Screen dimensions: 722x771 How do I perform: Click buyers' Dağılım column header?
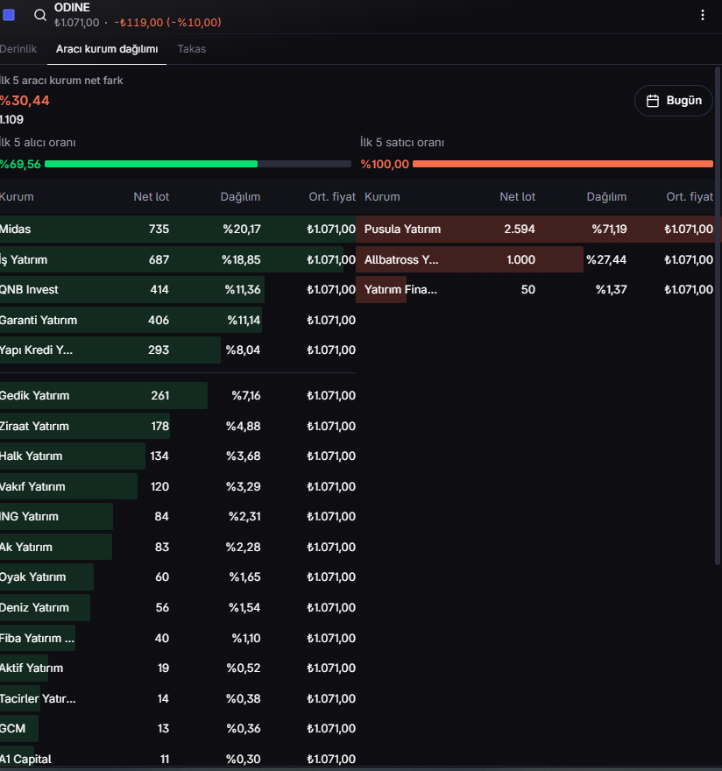click(x=240, y=196)
